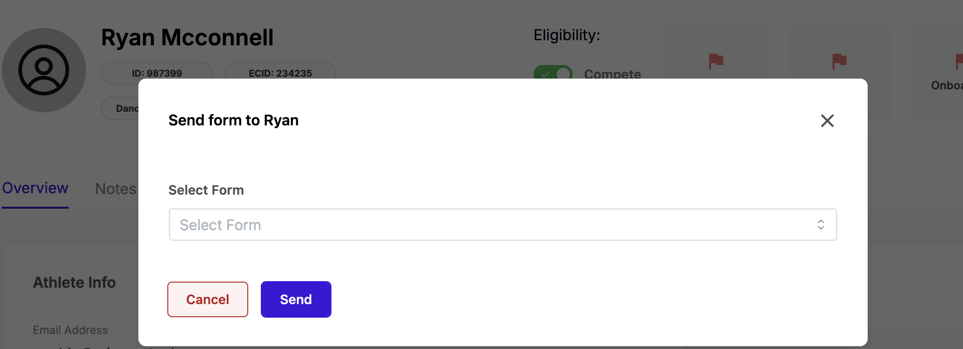
Task: Click the red flag above Onboarding
Action: coord(959,61)
